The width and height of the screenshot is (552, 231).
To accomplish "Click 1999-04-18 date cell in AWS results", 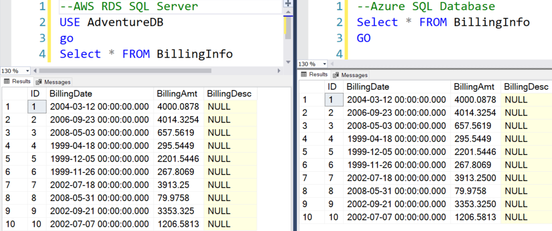I will pos(100,145).
